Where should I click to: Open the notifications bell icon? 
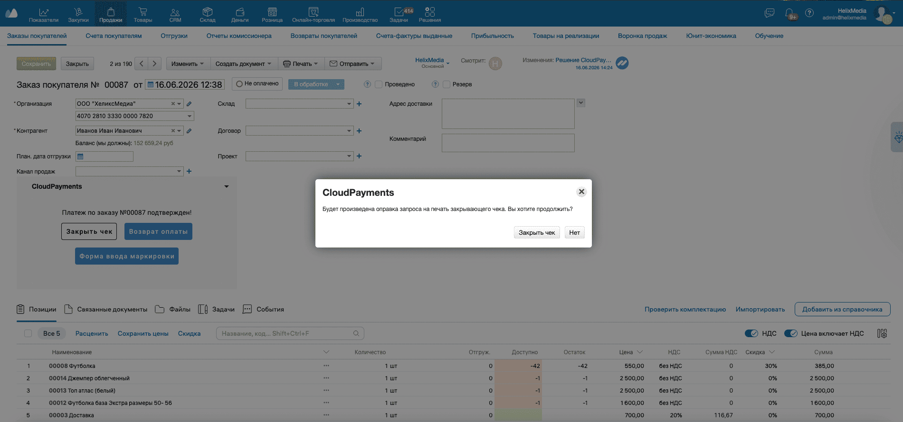point(789,13)
